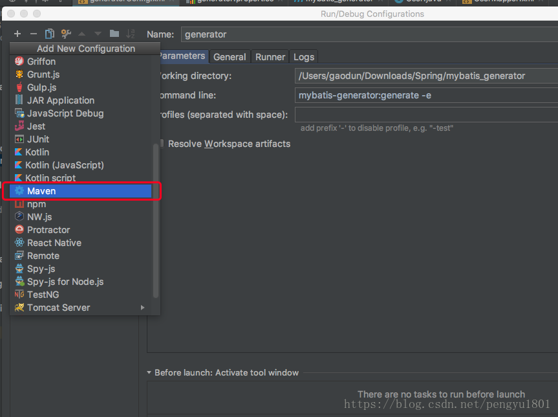Select React Native configuration type
This screenshot has height=417, width=558.
81,243
